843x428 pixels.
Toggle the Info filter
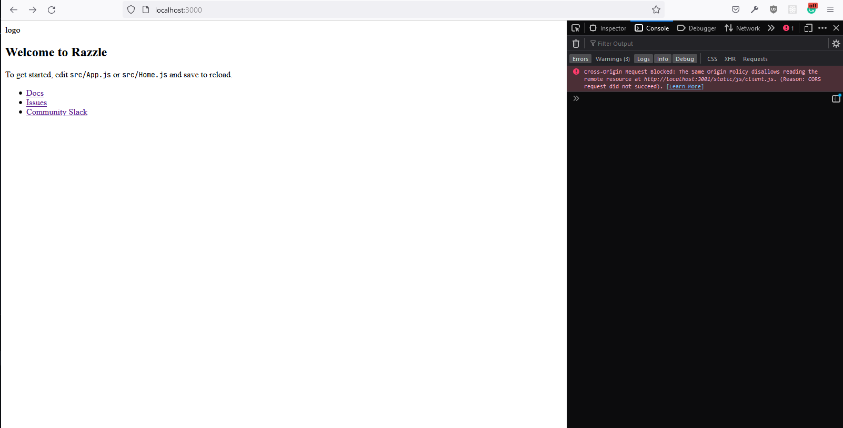pos(663,59)
